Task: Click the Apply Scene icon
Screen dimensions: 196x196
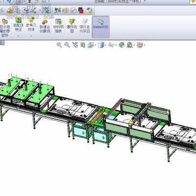Action: (129, 45)
